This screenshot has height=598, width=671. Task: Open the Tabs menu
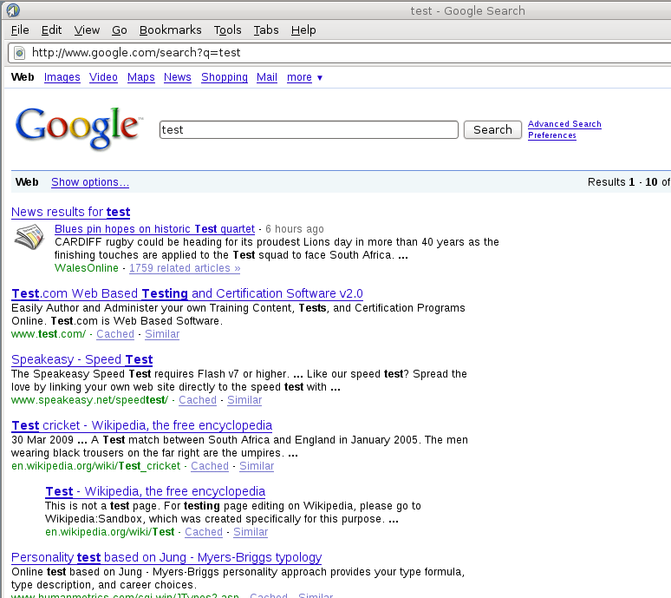tap(266, 30)
